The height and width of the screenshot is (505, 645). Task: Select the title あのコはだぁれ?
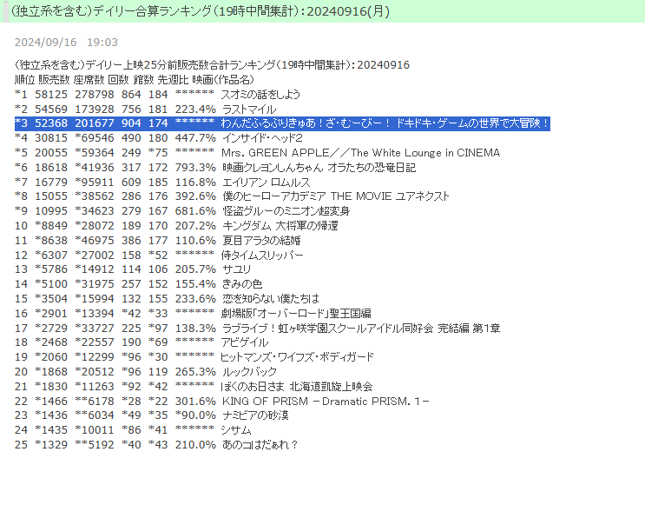tap(260, 445)
